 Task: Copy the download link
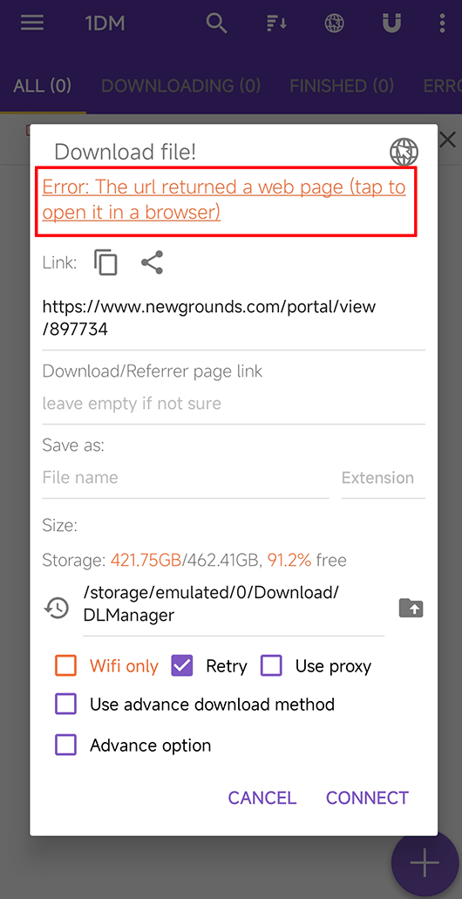pyautogui.click(x=106, y=263)
